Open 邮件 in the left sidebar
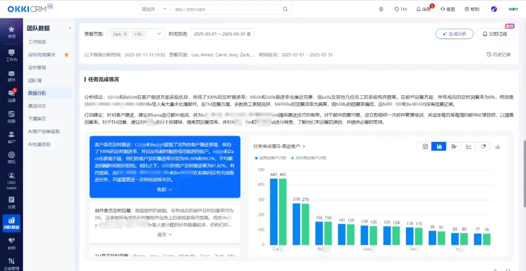Viewport: 526px width, 271px height. click(x=11, y=76)
